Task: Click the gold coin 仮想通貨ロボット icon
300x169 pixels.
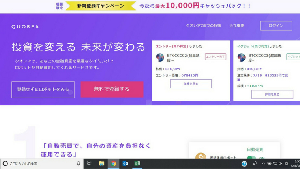Action: (201, 156)
